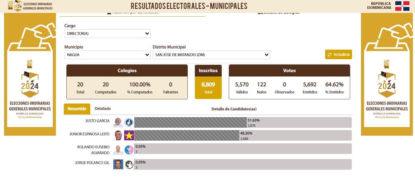
Task: Click the green globe party logo
Action: (x=129, y=164)
